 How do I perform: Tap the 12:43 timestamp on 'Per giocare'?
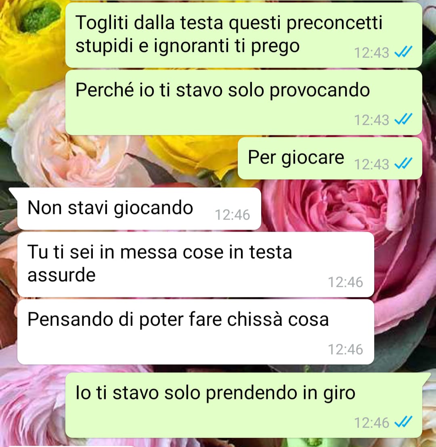pyautogui.click(x=371, y=164)
